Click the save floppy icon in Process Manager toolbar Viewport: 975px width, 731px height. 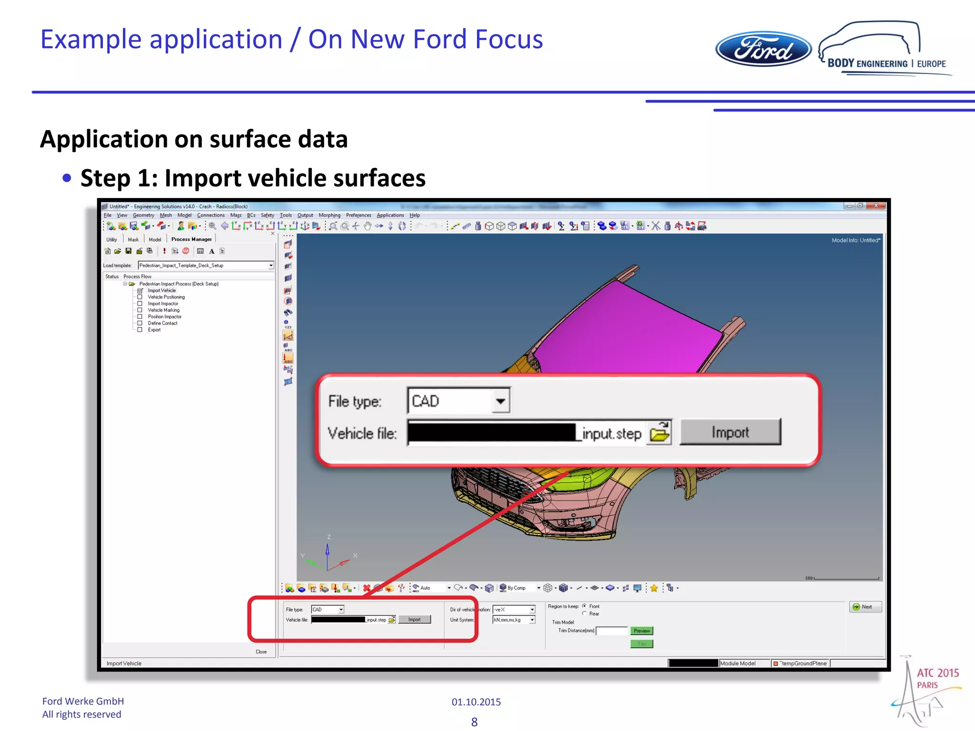pyautogui.click(x=129, y=251)
